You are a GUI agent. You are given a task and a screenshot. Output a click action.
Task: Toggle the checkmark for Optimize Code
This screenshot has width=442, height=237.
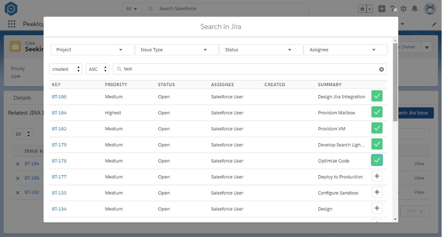point(377,160)
